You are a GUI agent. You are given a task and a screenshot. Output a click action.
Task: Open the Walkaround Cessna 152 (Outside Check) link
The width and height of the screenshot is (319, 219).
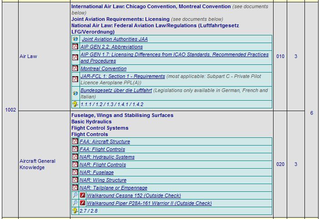click(x=134, y=195)
